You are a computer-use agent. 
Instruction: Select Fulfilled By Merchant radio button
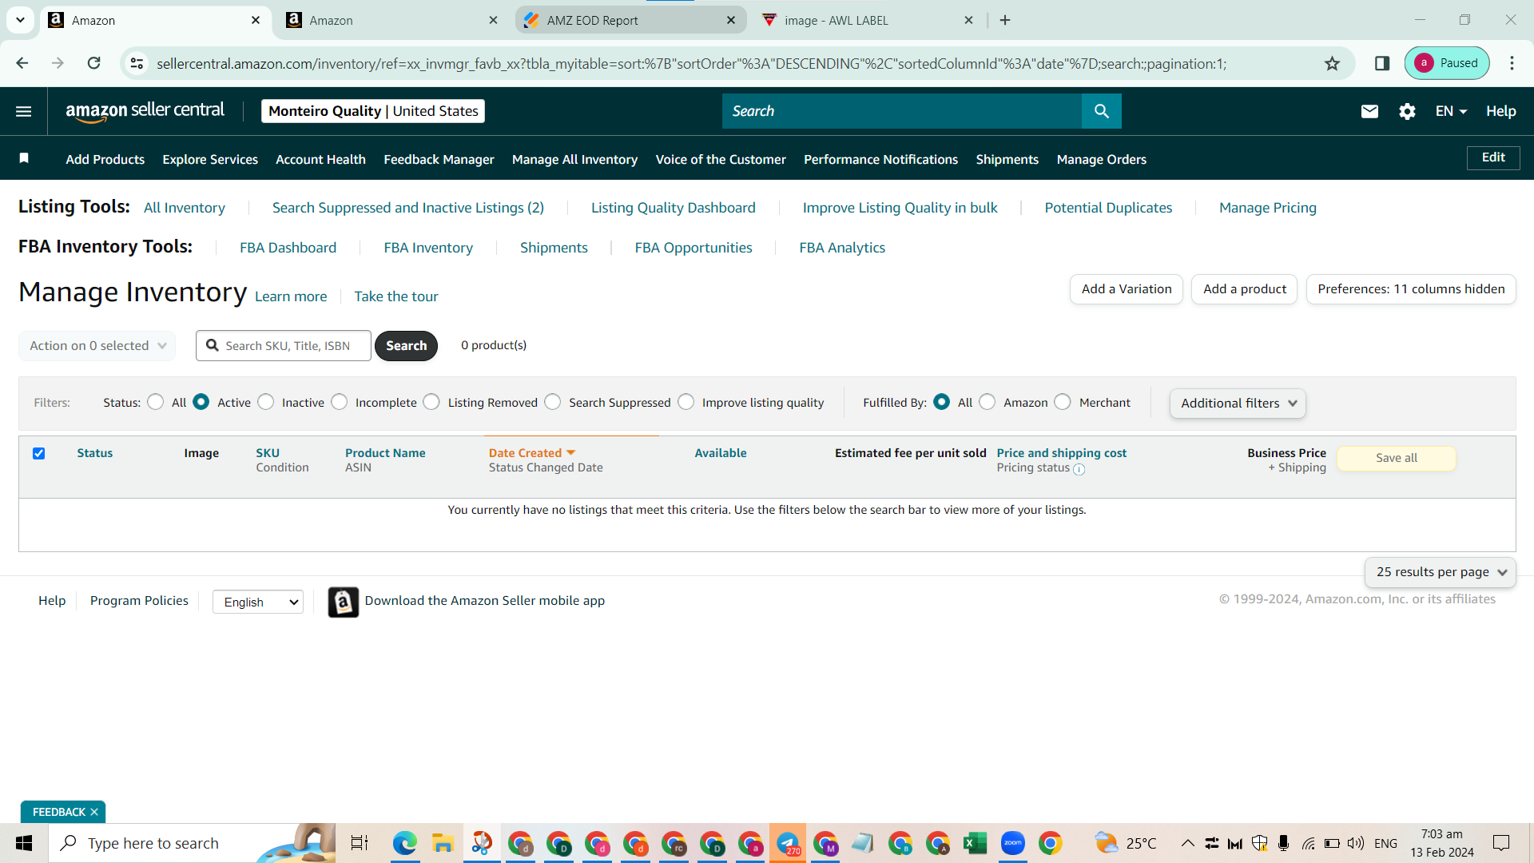pos(1063,402)
